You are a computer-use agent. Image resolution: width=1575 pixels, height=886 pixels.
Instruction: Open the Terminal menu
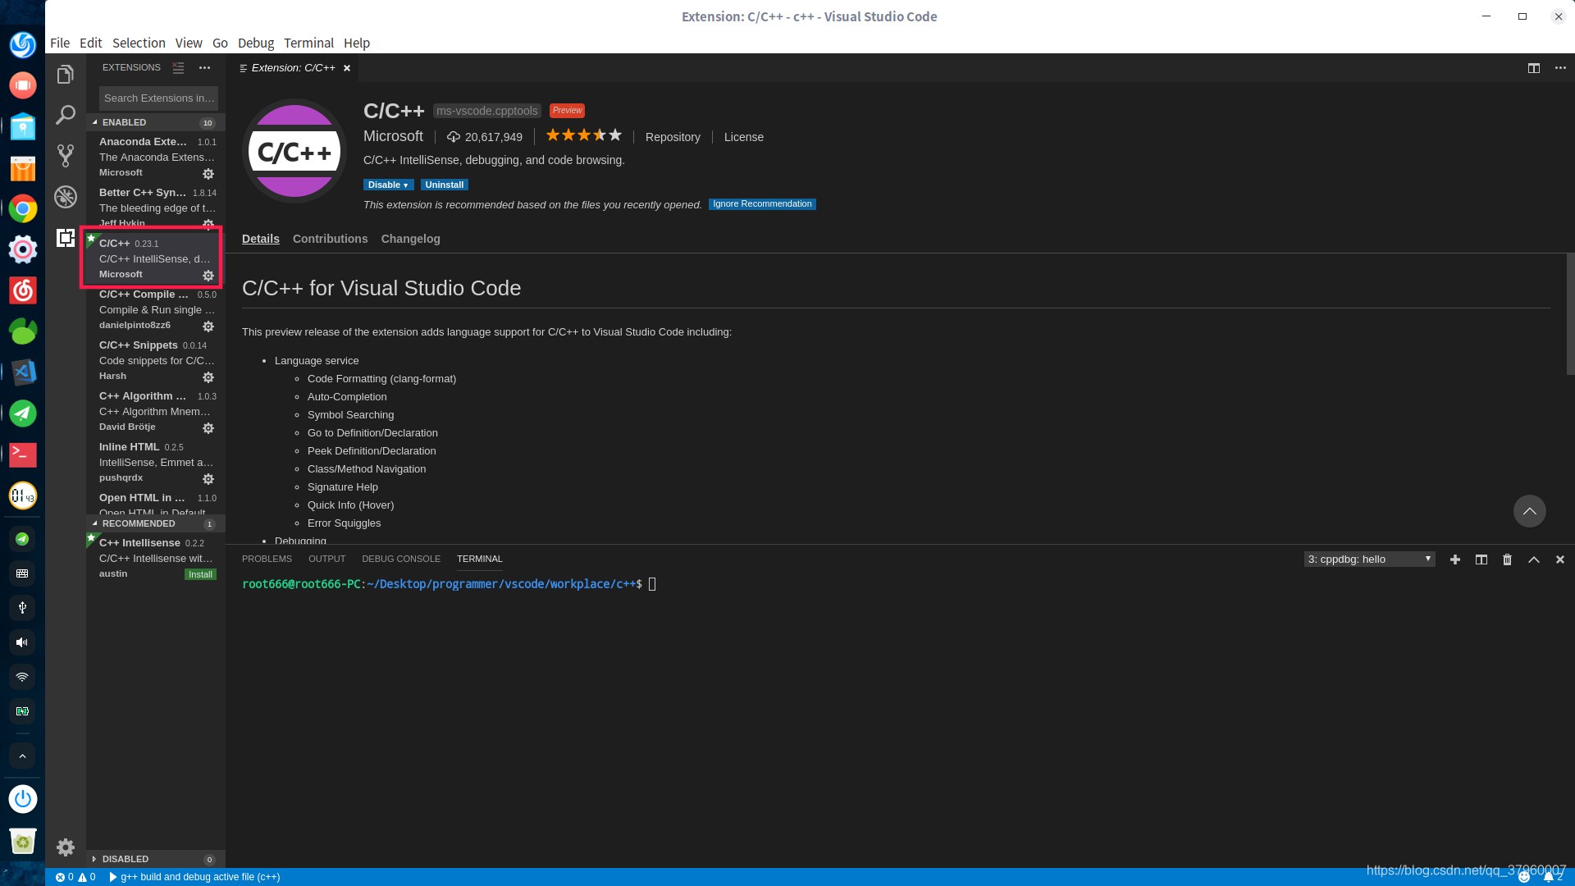(x=308, y=43)
